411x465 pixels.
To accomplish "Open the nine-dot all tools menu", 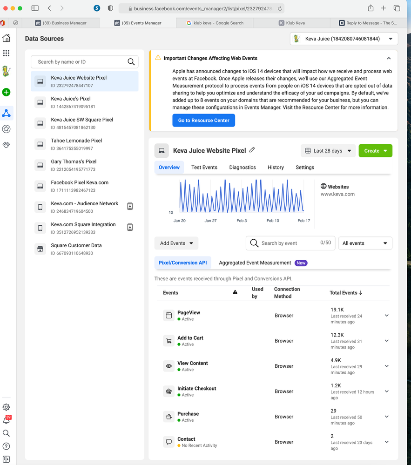I will pyautogui.click(x=7, y=54).
